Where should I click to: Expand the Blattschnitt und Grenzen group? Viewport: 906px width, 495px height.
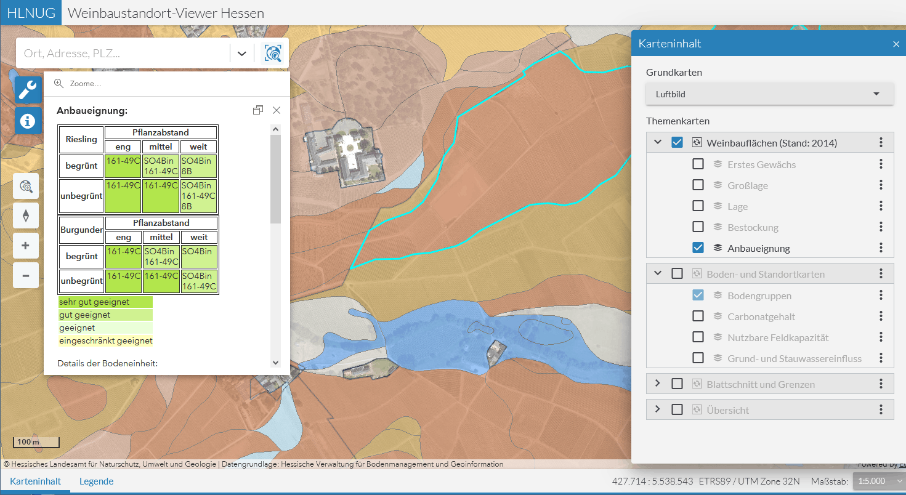pyautogui.click(x=658, y=384)
